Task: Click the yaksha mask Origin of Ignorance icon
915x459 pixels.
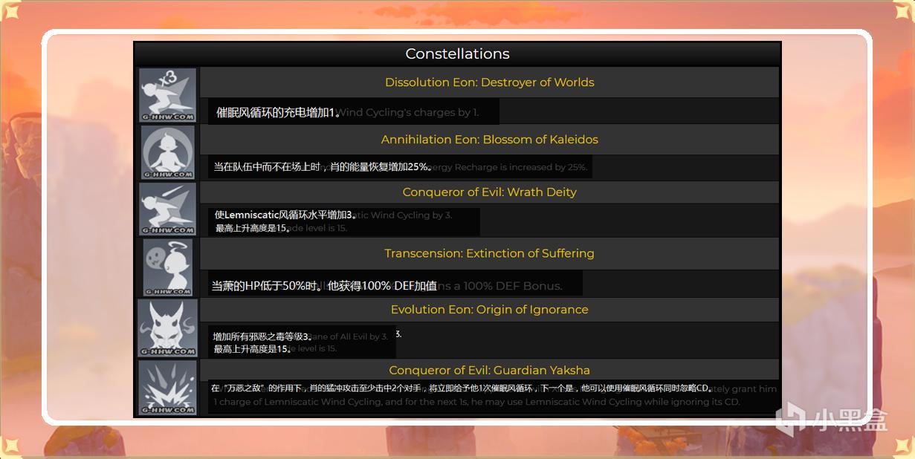Action: coord(167,328)
